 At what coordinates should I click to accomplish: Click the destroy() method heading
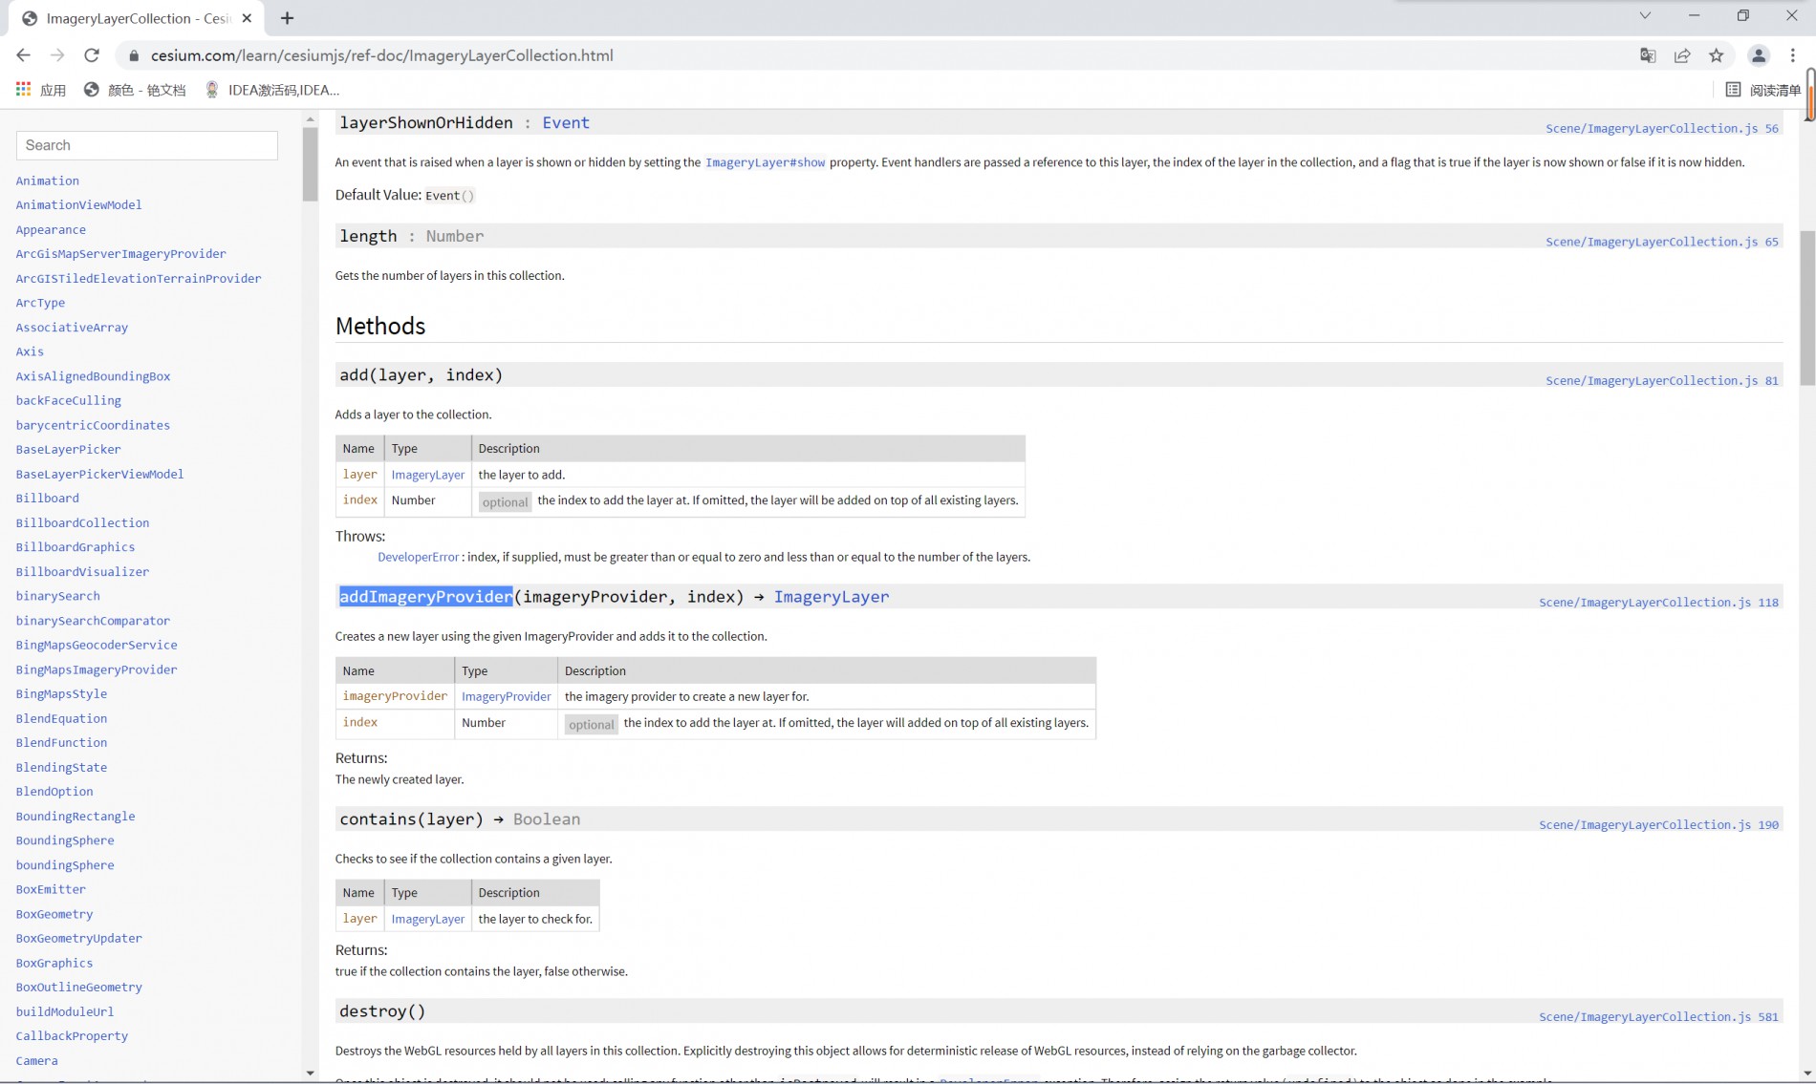point(382,1010)
